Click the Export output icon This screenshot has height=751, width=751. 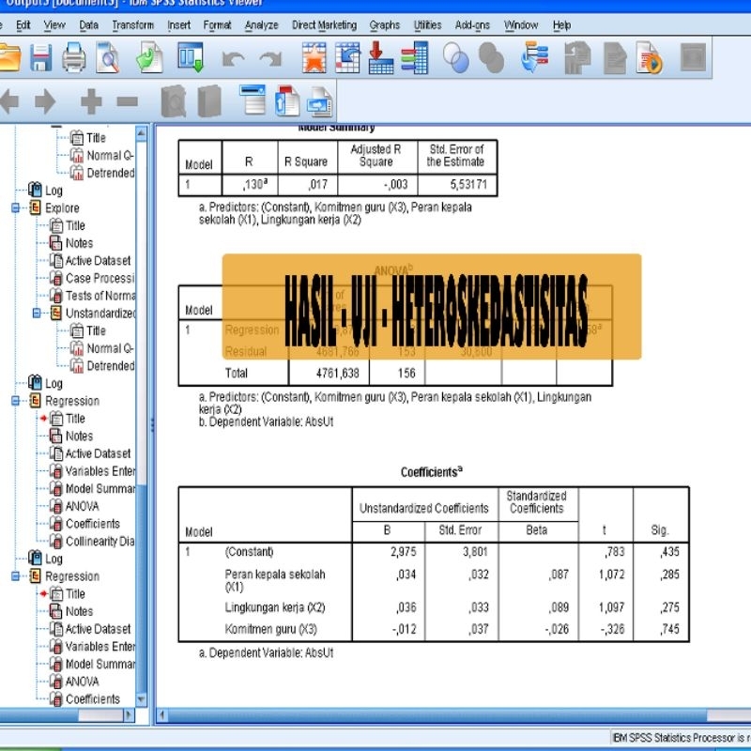pos(149,59)
